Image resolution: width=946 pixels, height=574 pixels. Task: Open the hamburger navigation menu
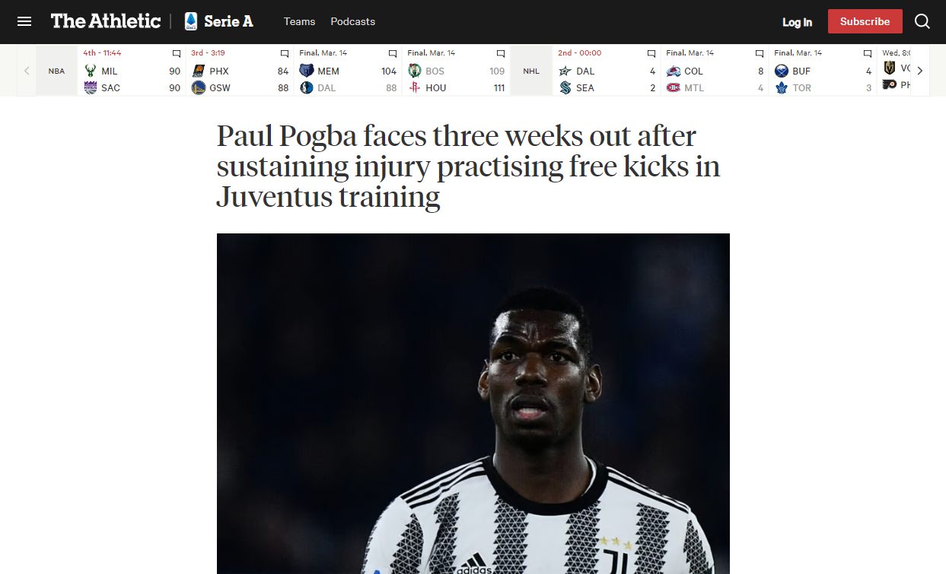[24, 21]
